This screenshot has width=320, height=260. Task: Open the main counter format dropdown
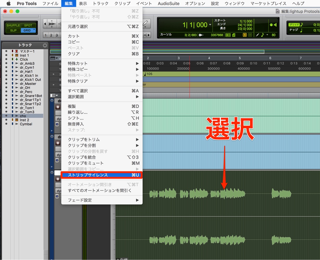[210, 25]
